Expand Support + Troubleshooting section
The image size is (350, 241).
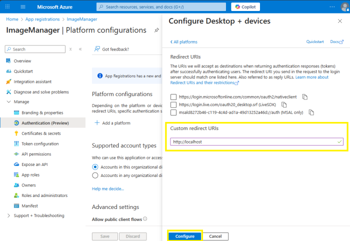(8, 215)
